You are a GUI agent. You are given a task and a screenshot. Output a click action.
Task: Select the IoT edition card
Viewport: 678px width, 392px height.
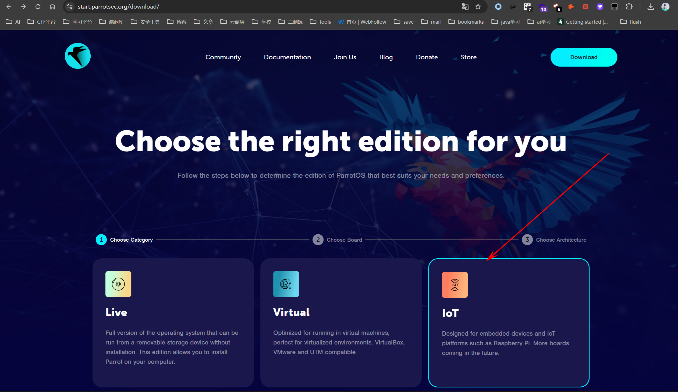(x=509, y=323)
